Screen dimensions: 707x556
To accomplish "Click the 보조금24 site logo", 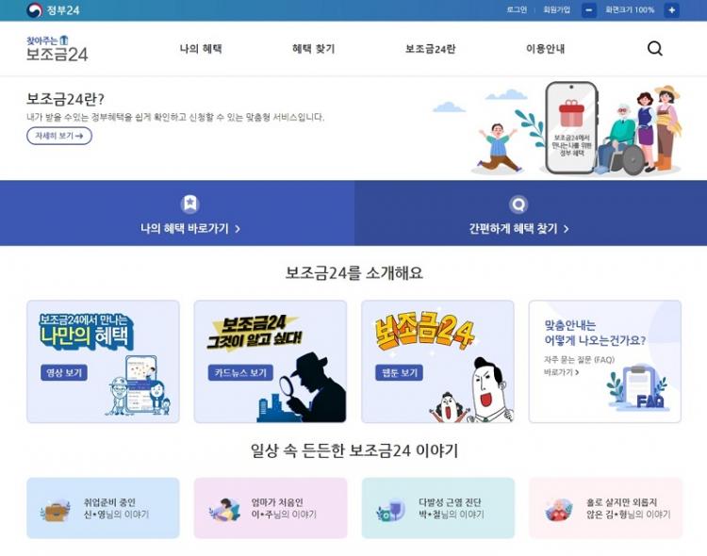I will [x=57, y=49].
